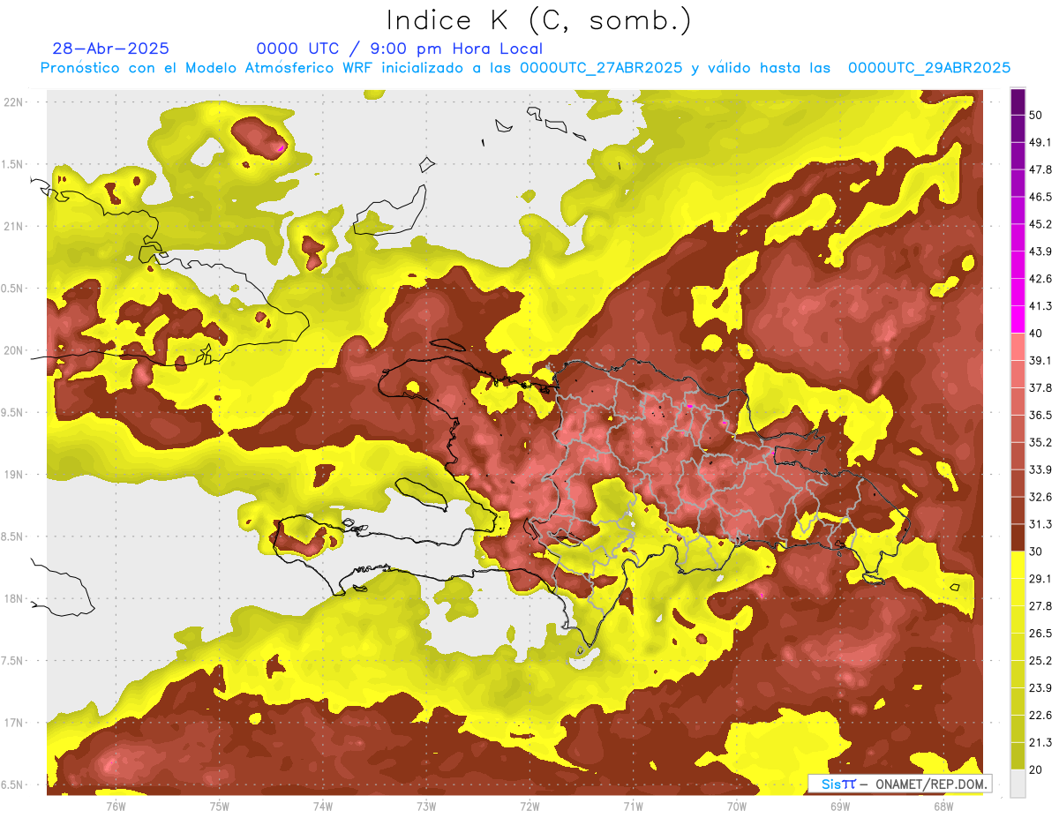Image resolution: width=1059 pixels, height=818 pixels.
Task: Click the legend value '47.8'
Action: coord(1040,169)
